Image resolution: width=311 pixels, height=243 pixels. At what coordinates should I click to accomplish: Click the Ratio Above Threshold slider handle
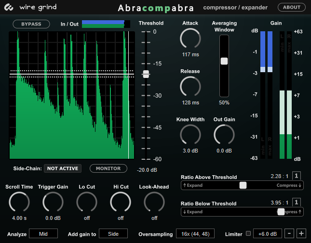coord(243,185)
